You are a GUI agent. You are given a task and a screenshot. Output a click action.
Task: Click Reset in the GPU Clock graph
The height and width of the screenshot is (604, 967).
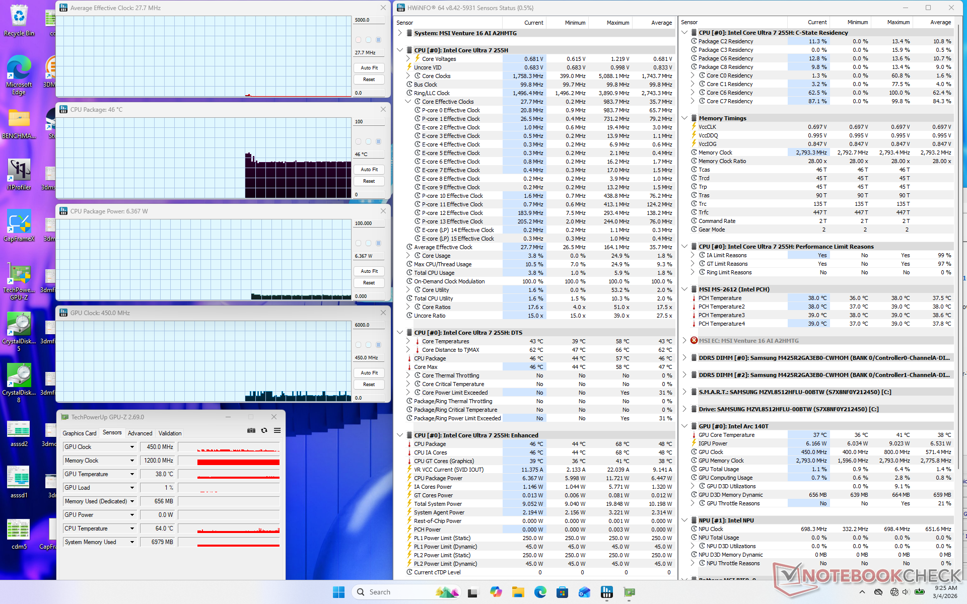(x=369, y=385)
